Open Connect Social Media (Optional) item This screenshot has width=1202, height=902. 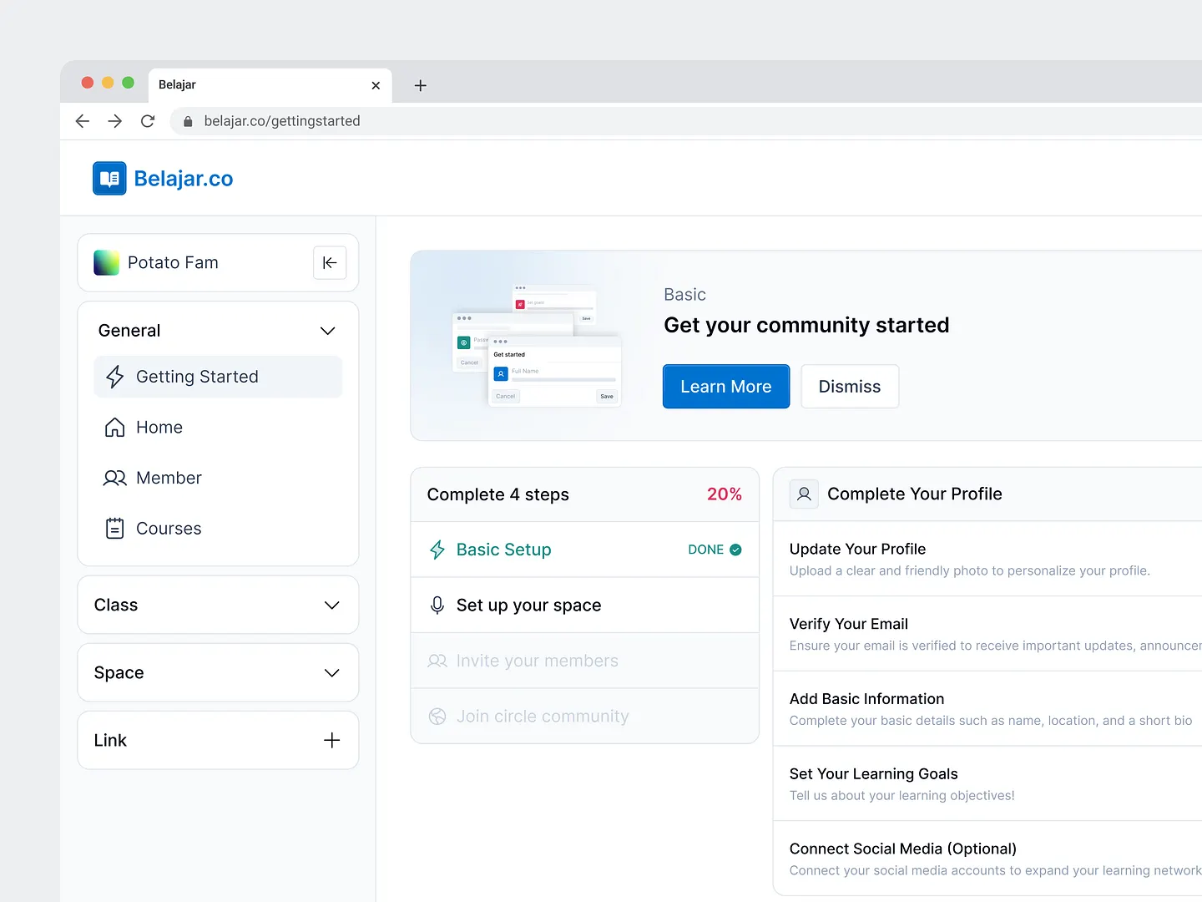(x=987, y=859)
